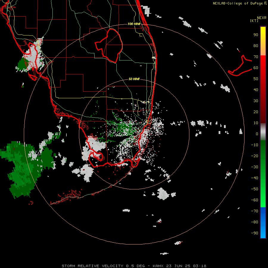Click the 50 value on velocity scale
The width and height of the screenshot is (268, 268).
256,79
